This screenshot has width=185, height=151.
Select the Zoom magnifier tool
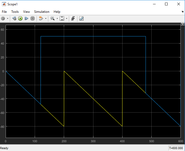[x=52, y=18]
